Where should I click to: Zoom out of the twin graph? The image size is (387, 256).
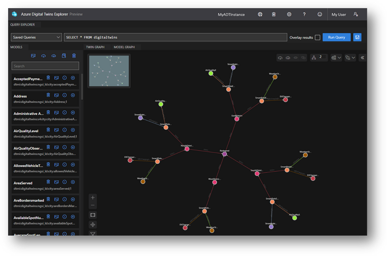pyautogui.click(x=93, y=205)
